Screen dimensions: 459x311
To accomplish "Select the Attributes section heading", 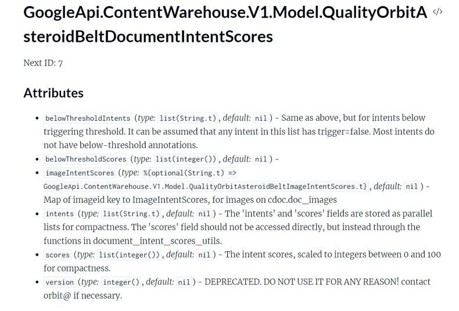I will click(53, 93).
